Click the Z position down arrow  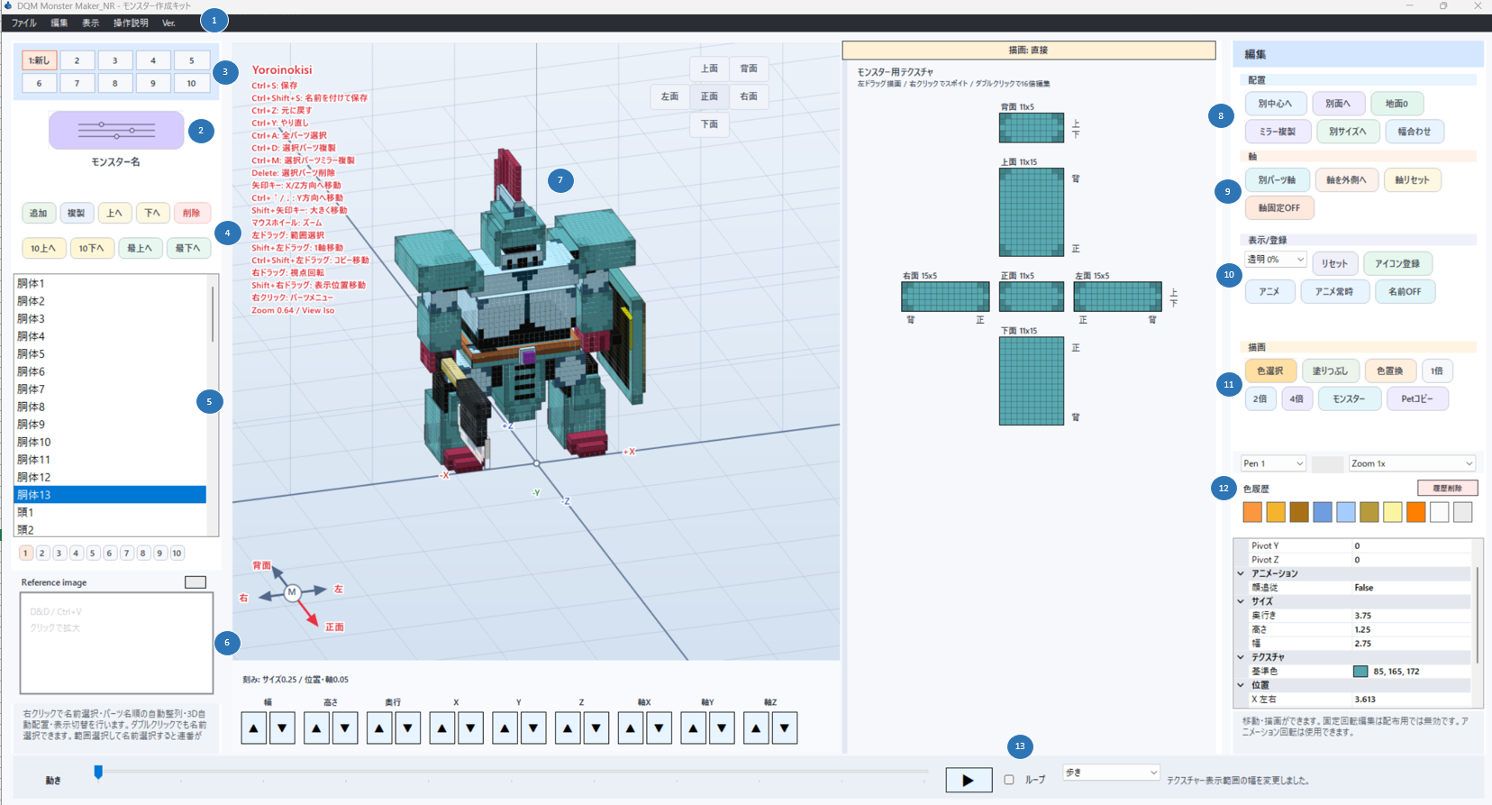596,728
